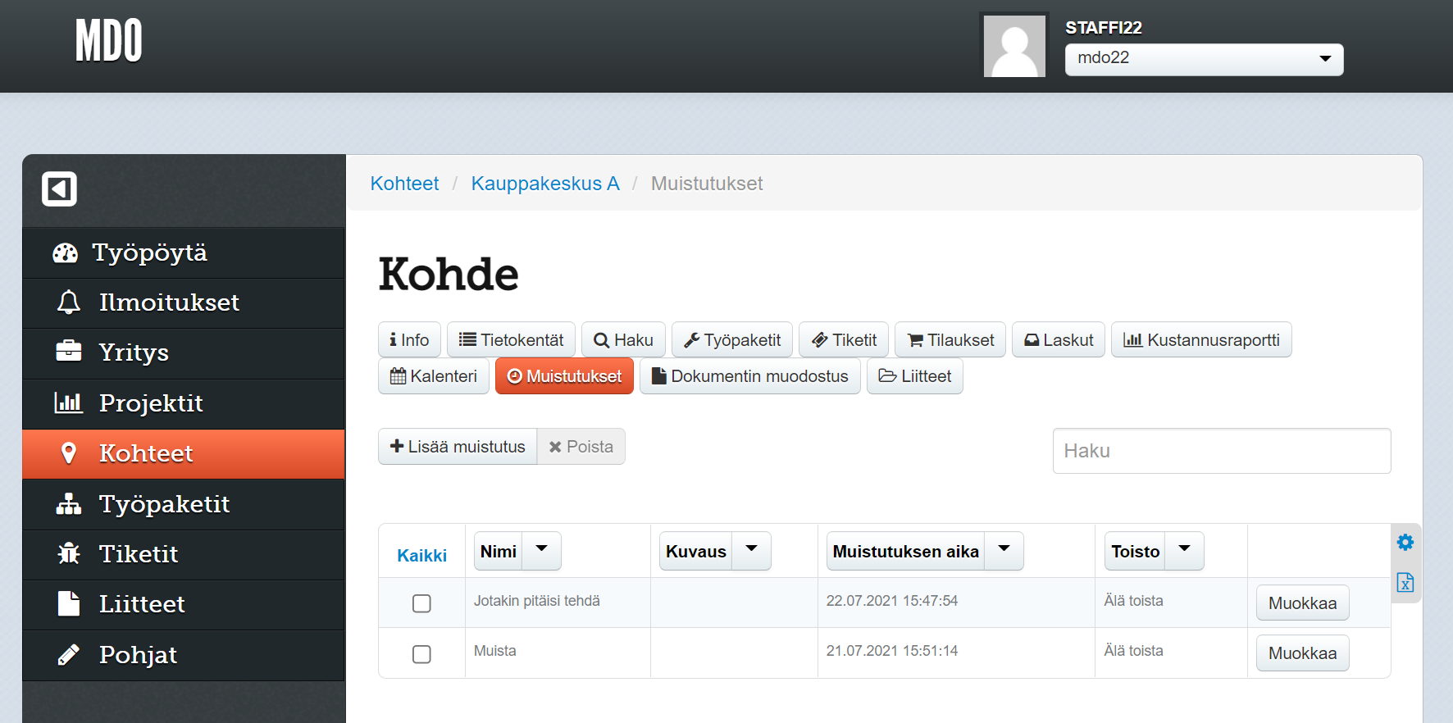The height and width of the screenshot is (723, 1453).
Task: Open the mdo22 account dropdown
Action: pos(1204,59)
